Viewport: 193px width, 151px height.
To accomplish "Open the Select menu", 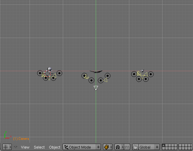I will [39, 147].
